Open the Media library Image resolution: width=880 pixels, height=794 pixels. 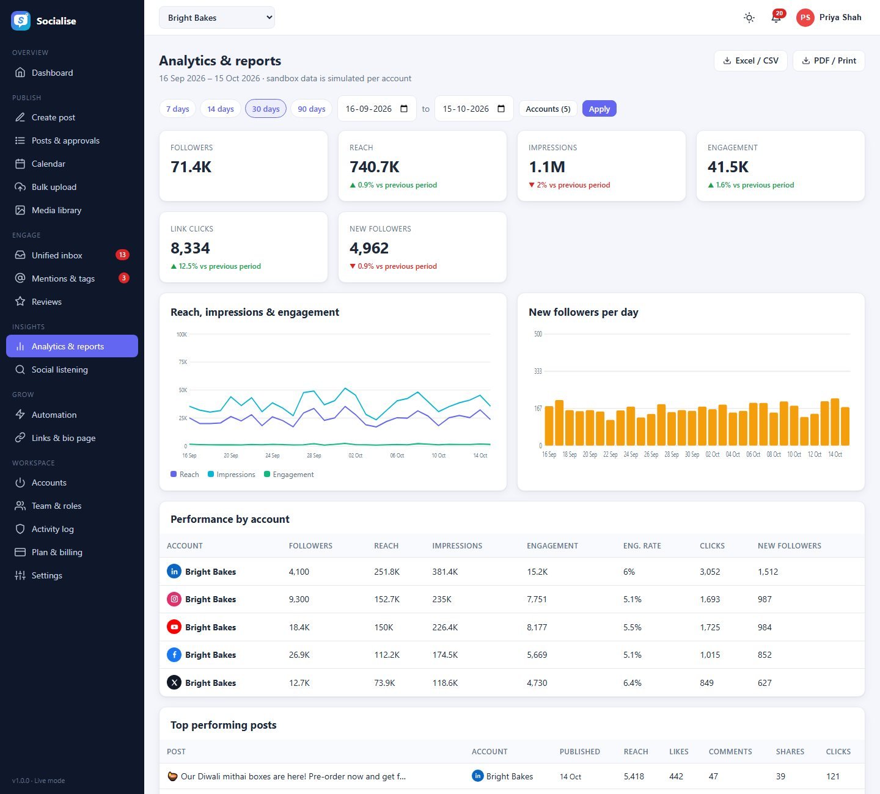[x=72, y=210]
